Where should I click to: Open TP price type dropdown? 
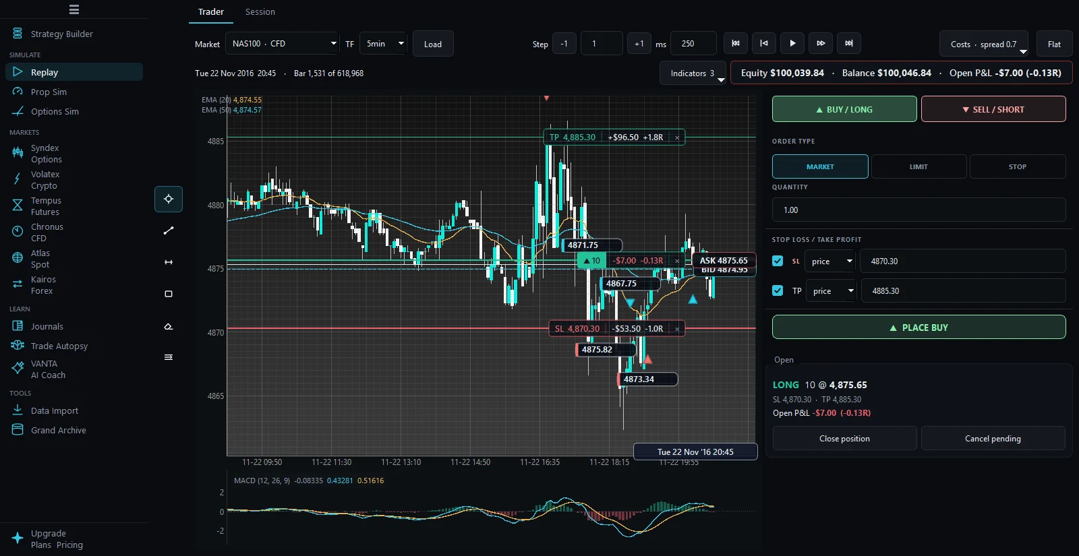coord(831,290)
